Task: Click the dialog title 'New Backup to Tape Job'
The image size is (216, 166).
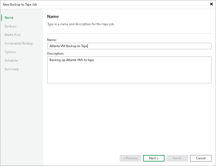Action: [x=20, y=5]
